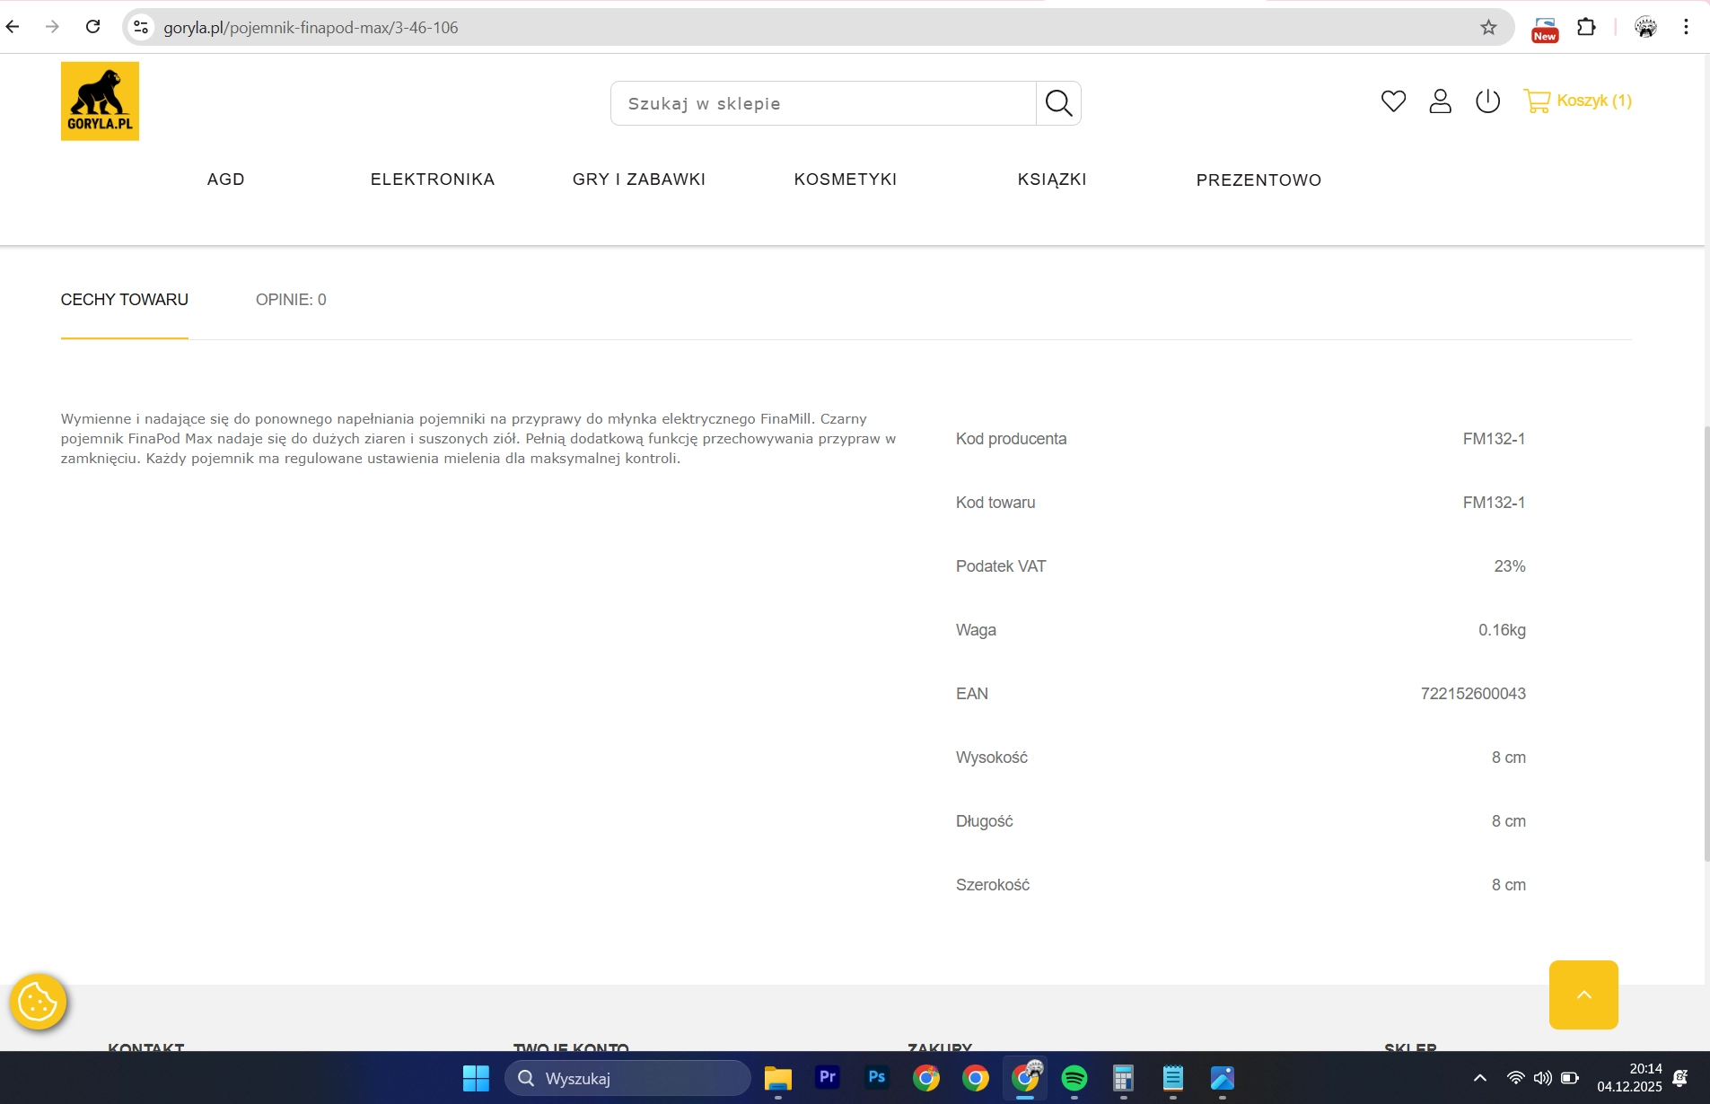Switch to the OPINIE: 0 tab
The image size is (1710, 1104).
point(291,300)
